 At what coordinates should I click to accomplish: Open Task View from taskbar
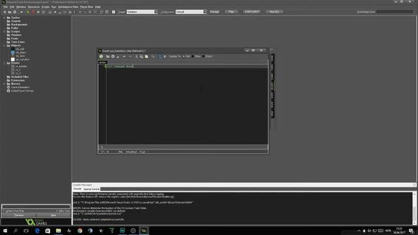[x=26, y=230]
